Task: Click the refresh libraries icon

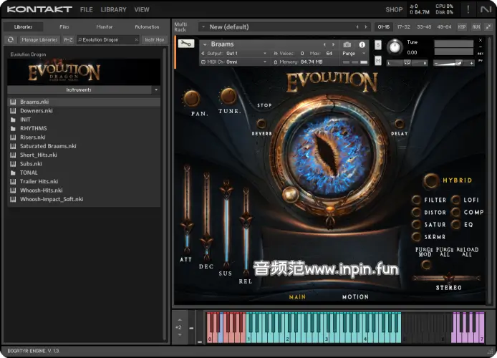Action: coord(11,39)
